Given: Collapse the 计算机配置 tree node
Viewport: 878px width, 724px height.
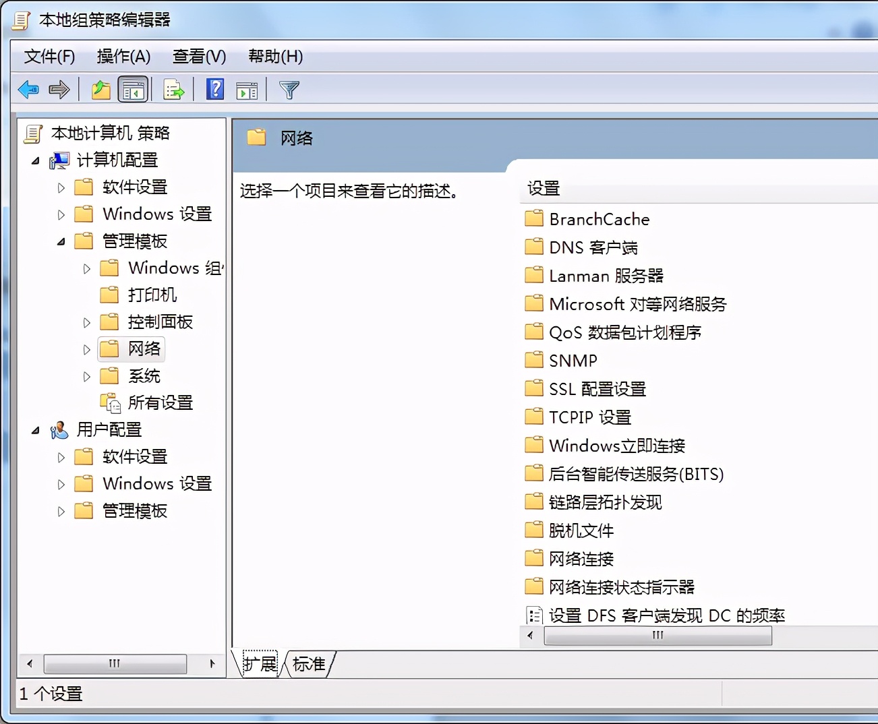Looking at the screenshot, I should coord(36,160).
